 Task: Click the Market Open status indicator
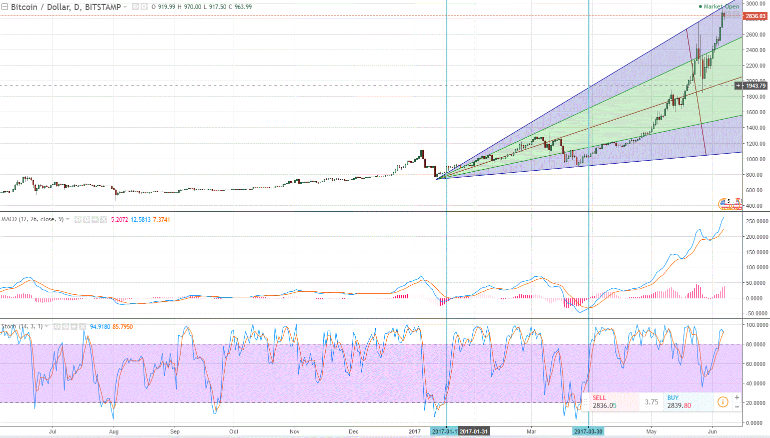coord(719,7)
